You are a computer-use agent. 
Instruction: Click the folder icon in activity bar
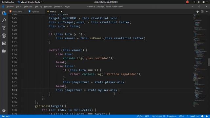[4, 51]
